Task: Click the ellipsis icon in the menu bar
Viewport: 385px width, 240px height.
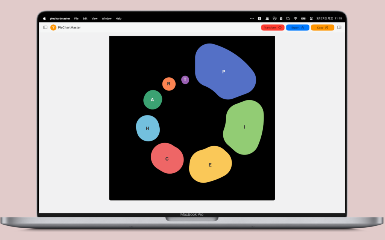Action: pos(252,18)
